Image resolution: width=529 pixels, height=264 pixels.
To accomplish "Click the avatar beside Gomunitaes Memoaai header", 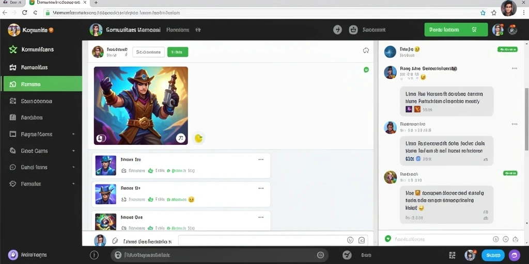I will (96, 29).
